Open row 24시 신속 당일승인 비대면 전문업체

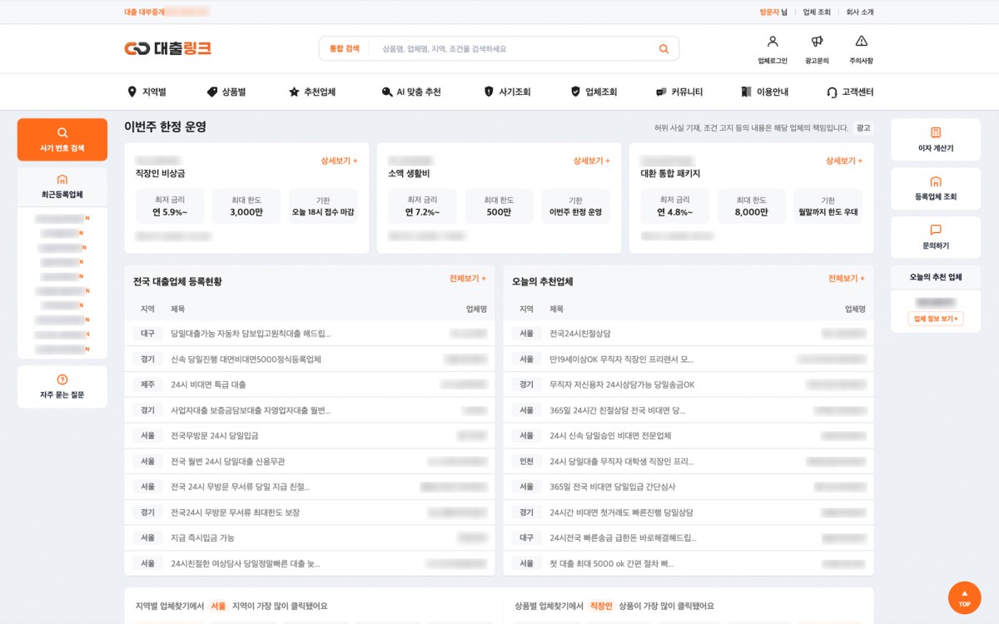coord(688,436)
